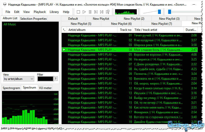Click the filter help question mark button
Viewport: 205px width, 132px height.
click(x=56, y=79)
